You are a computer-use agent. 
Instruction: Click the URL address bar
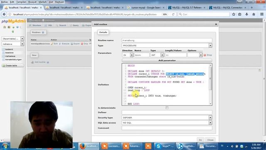click(x=85, y=15)
